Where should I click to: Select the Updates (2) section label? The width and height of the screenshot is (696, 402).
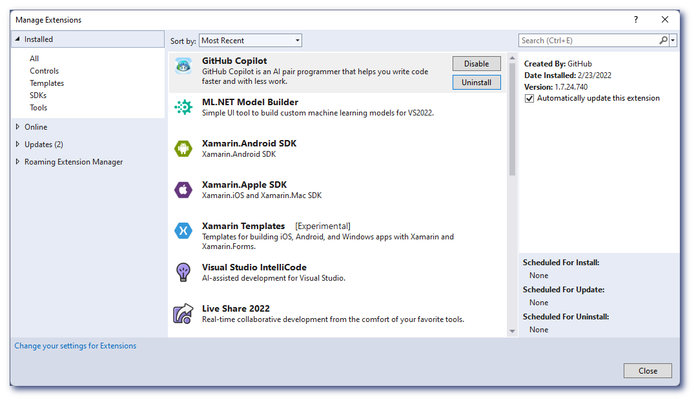[x=44, y=145]
